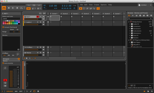Mute the S1 Effect track

point(44,47)
